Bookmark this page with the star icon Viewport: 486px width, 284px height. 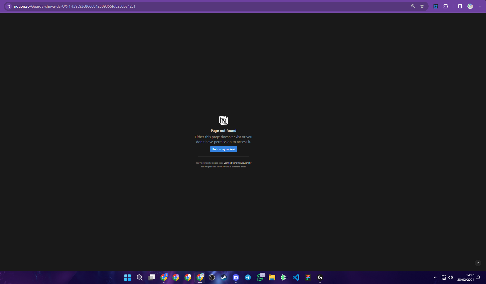(x=422, y=6)
